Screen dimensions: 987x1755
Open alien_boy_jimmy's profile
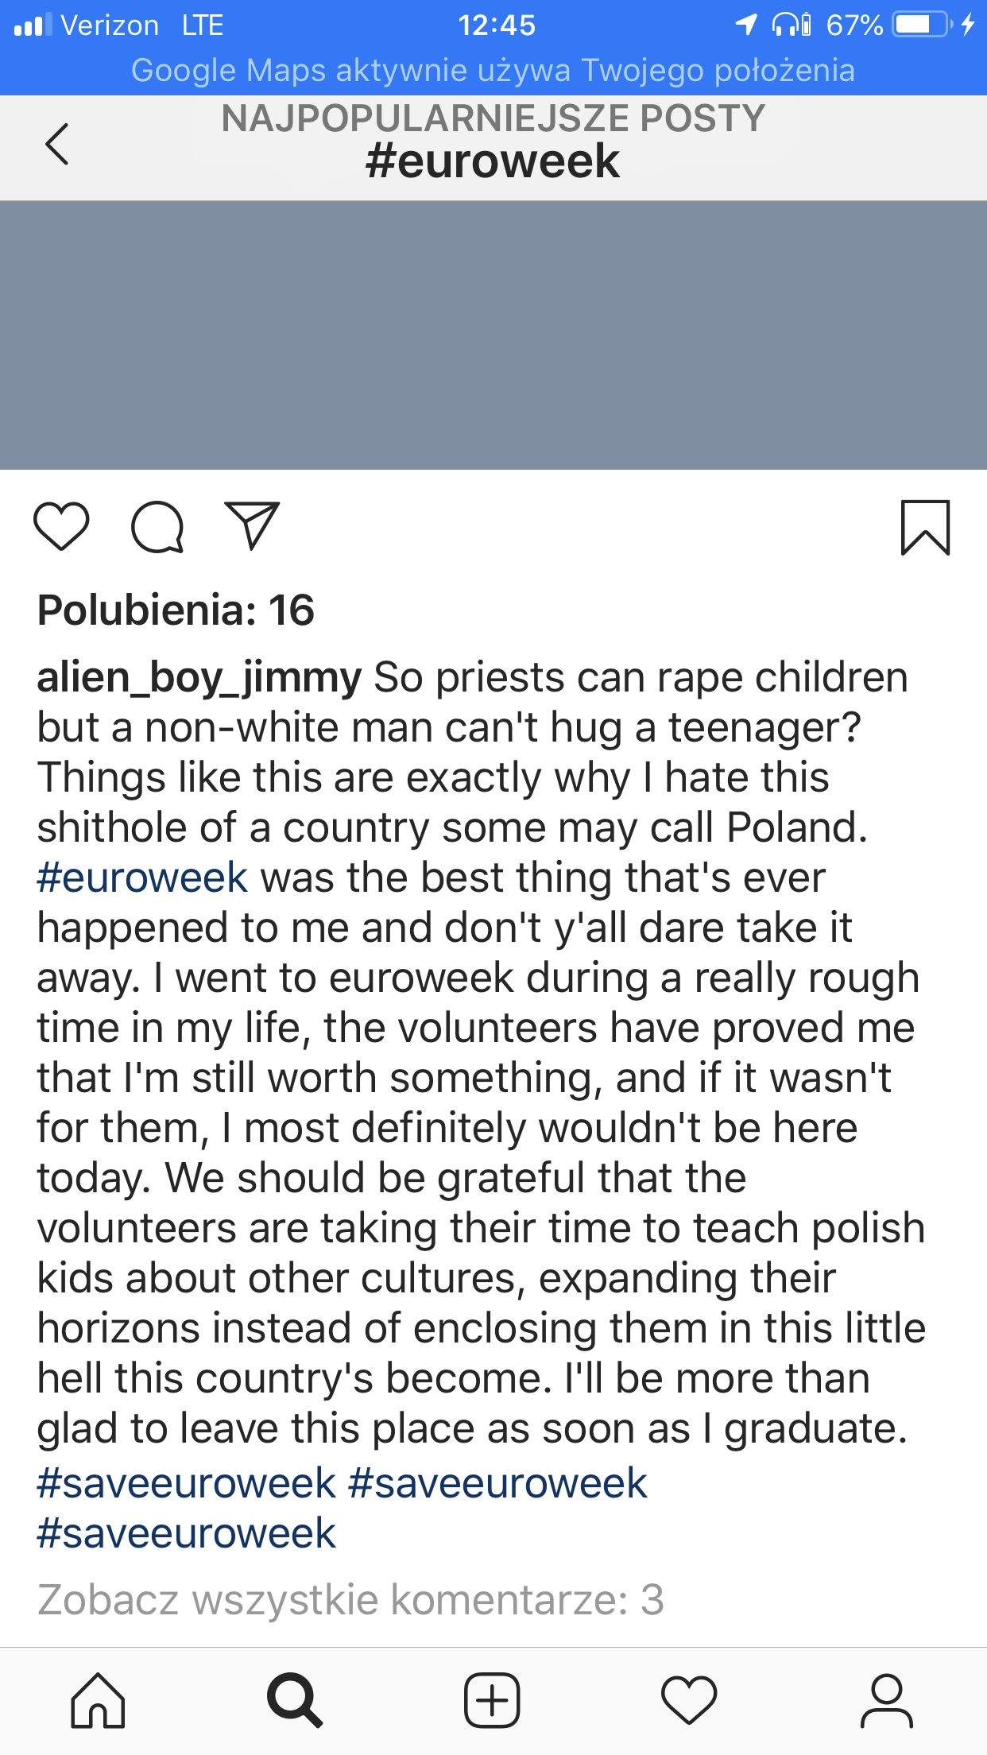point(199,678)
